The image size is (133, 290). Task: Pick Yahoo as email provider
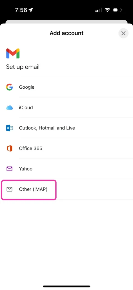pos(66,169)
